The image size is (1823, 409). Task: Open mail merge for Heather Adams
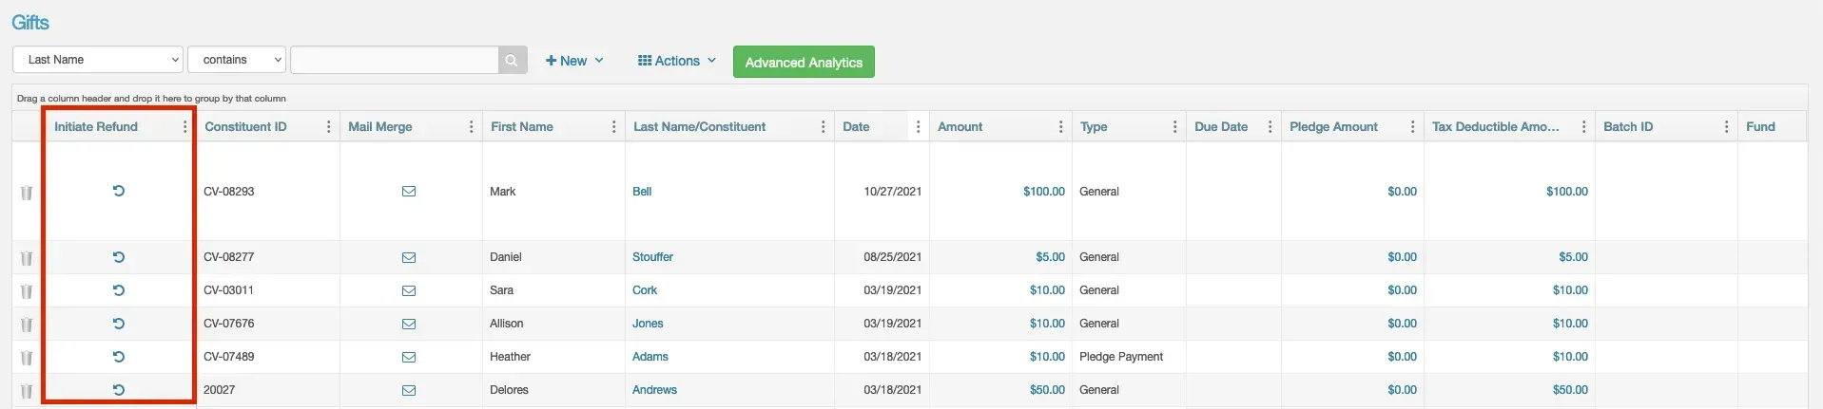pyautogui.click(x=409, y=357)
